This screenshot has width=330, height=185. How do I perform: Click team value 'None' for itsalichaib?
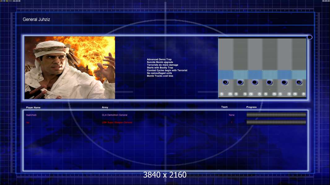click(x=232, y=115)
